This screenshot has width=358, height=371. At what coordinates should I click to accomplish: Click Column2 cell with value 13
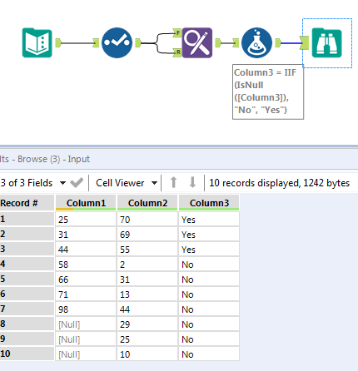tap(147, 294)
